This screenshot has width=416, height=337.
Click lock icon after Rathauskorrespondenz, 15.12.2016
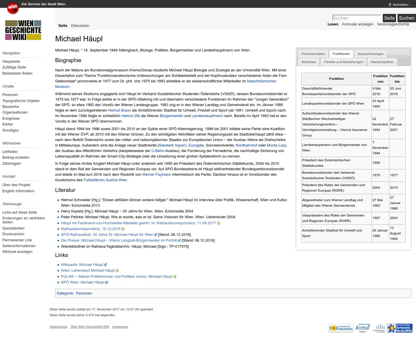123,229
